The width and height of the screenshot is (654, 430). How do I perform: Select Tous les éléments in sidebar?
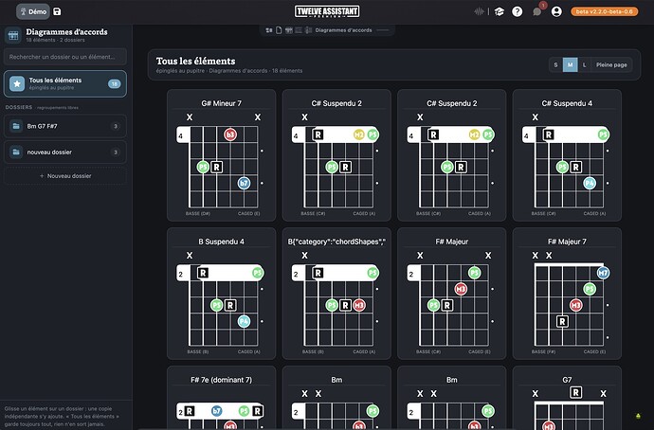[65, 83]
